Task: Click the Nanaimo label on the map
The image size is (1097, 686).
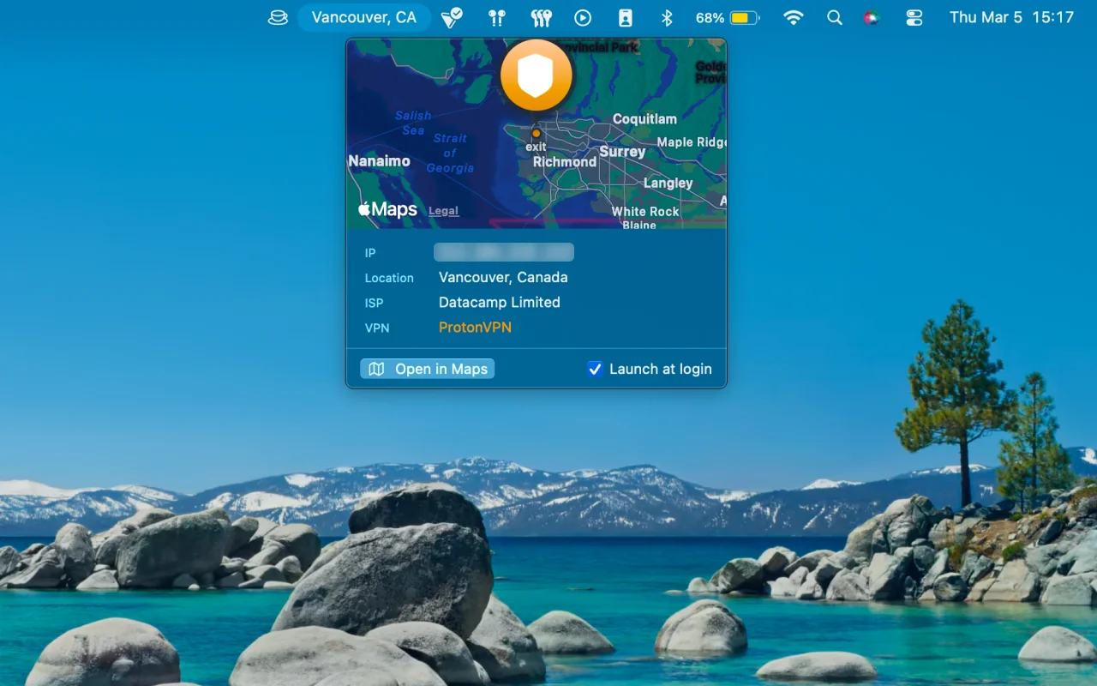Action: (380, 161)
